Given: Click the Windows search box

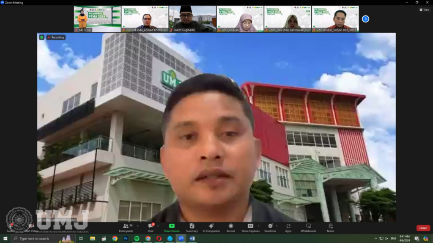Looking at the screenshot, I should click(x=43, y=239).
